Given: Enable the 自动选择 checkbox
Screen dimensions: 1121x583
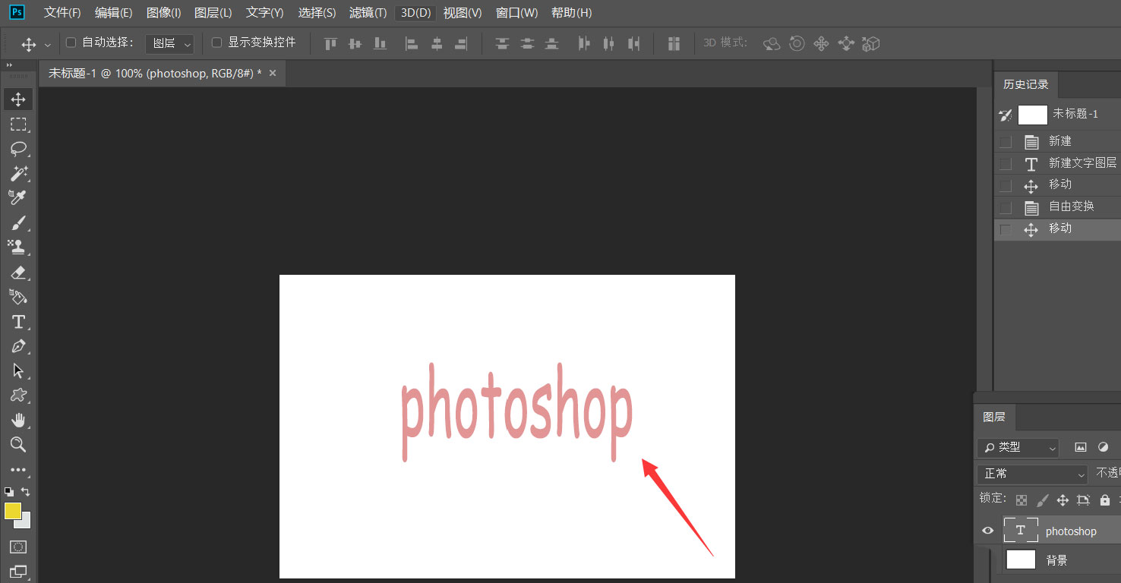Looking at the screenshot, I should click(71, 43).
